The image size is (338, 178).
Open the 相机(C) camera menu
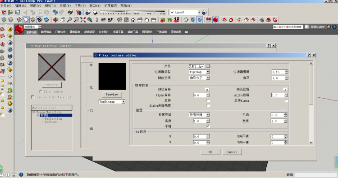click(x=50, y=6)
